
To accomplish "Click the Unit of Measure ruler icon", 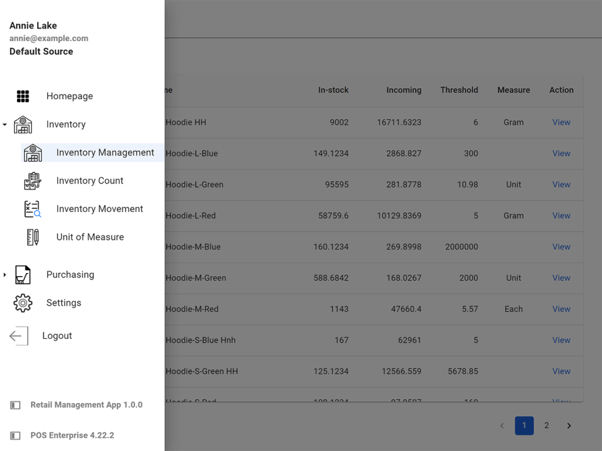I will point(34,237).
